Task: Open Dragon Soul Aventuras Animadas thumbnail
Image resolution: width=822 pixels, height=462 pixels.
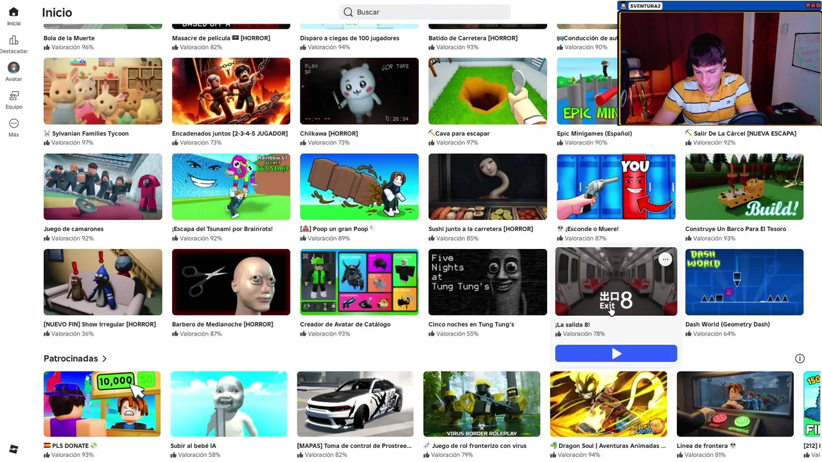Action: (x=608, y=404)
